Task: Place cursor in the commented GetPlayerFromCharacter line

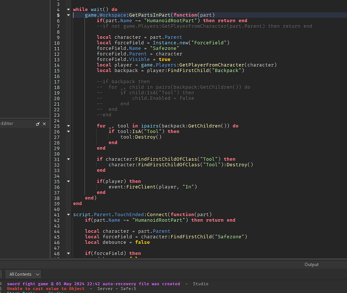Action: coord(205,26)
